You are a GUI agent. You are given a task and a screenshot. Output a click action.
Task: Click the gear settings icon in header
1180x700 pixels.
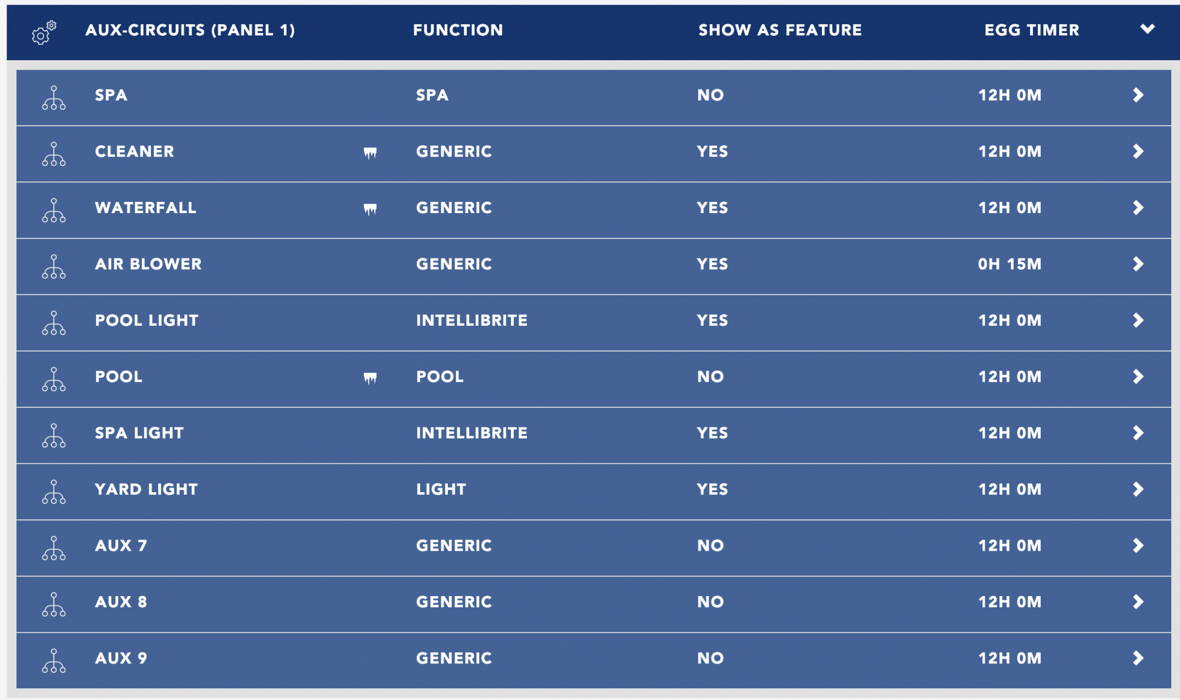44,33
